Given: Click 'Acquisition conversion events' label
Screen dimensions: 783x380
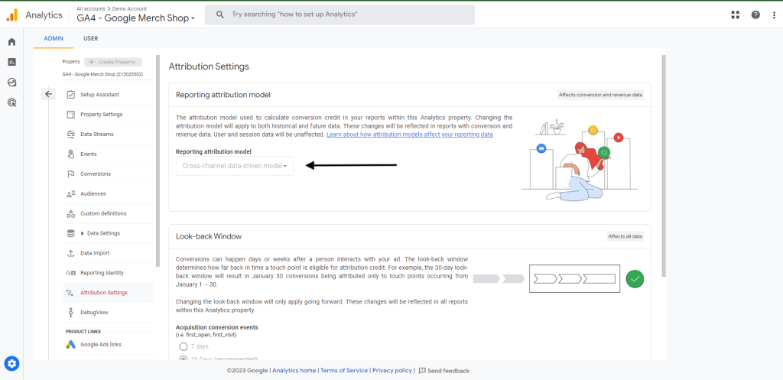Looking at the screenshot, I should [x=216, y=327].
